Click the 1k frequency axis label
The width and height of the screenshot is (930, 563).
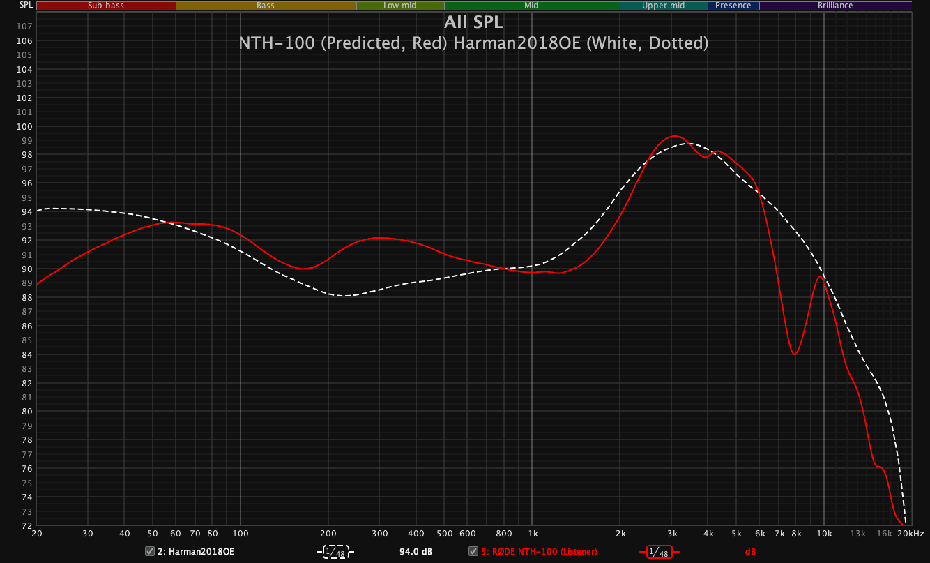[532, 534]
